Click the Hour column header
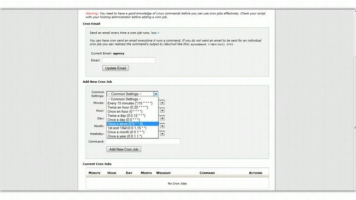356x200 pixels. [112, 173]
